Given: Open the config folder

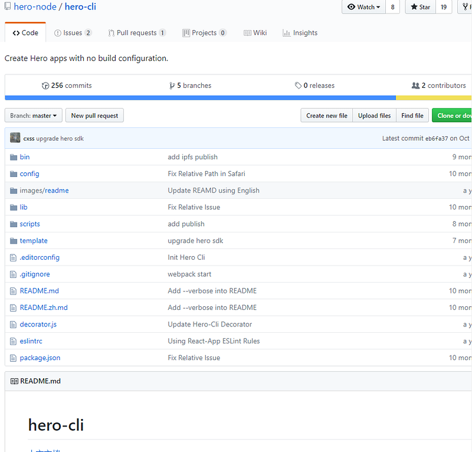Looking at the screenshot, I should click(29, 173).
